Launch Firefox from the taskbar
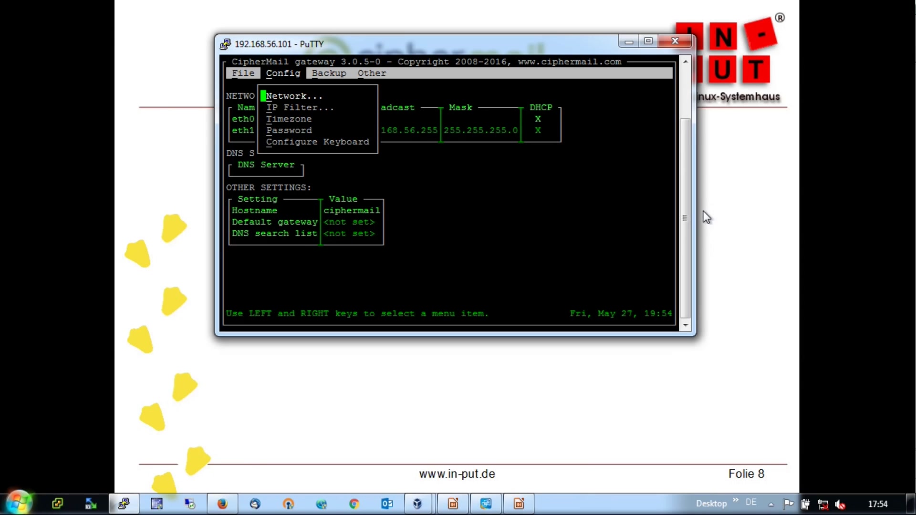Screen dimensions: 916x515 pyautogui.click(x=222, y=504)
